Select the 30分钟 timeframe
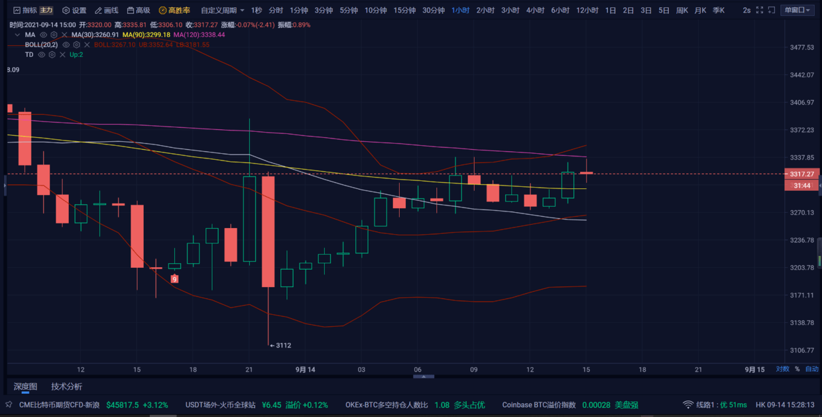Screen dimensions: 822x417 (434, 11)
